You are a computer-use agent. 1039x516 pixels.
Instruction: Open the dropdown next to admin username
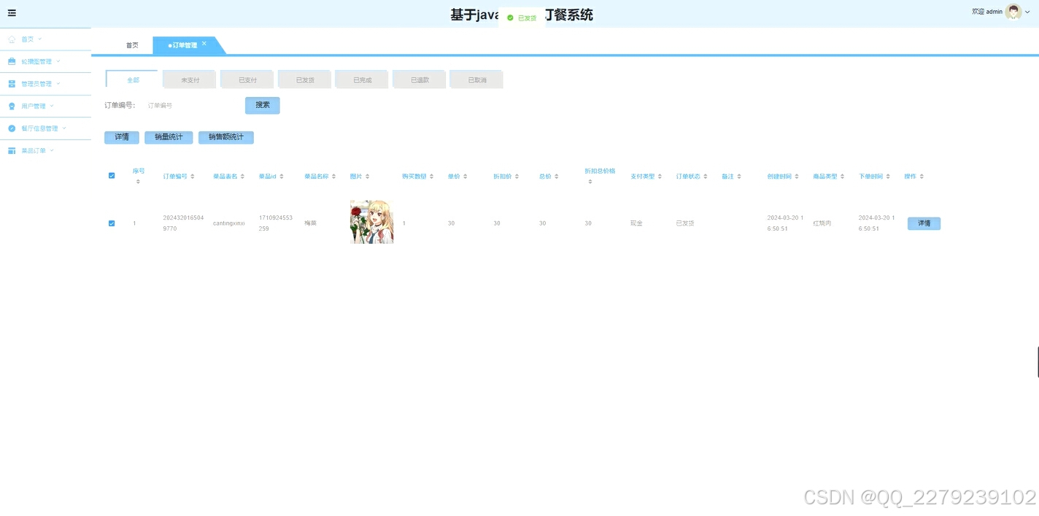coord(1027,11)
